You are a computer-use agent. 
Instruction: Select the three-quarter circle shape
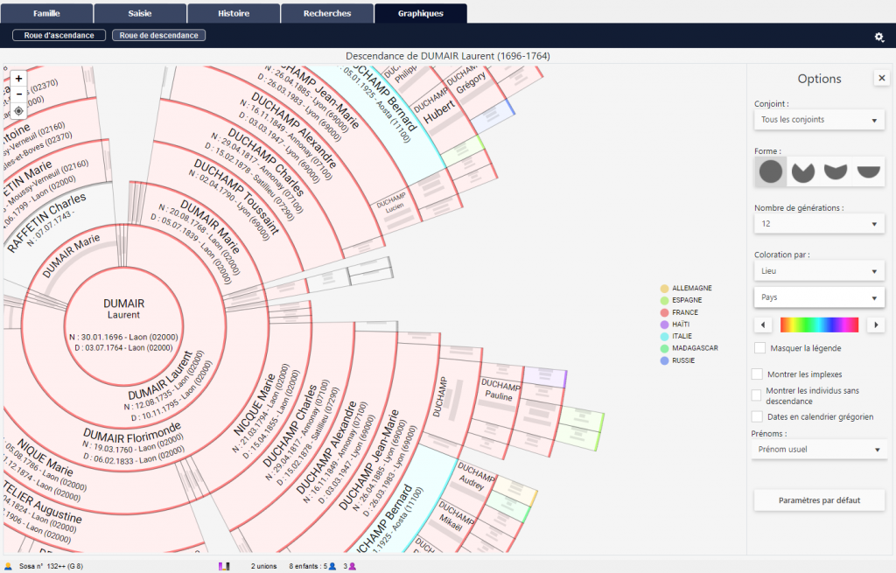click(x=802, y=172)
